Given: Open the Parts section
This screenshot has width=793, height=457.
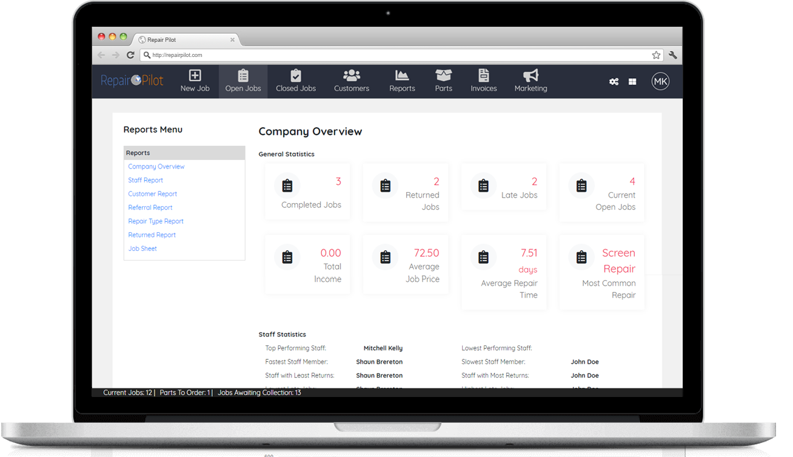Looking at the screenshot, I should pos(444,81).
